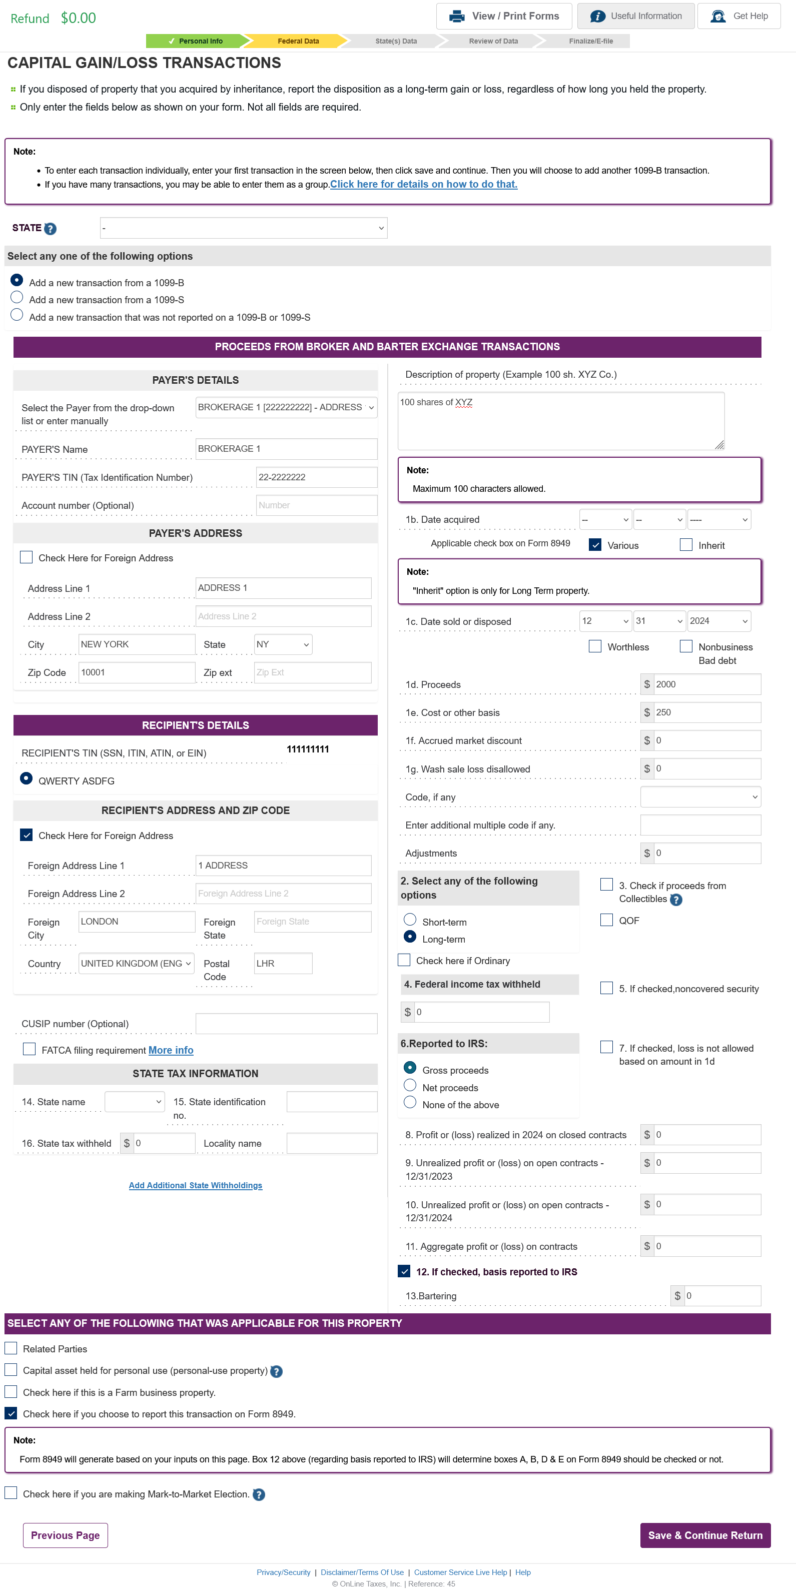
Task: Select the Short-term radio option
Action: tap(410, 920)
